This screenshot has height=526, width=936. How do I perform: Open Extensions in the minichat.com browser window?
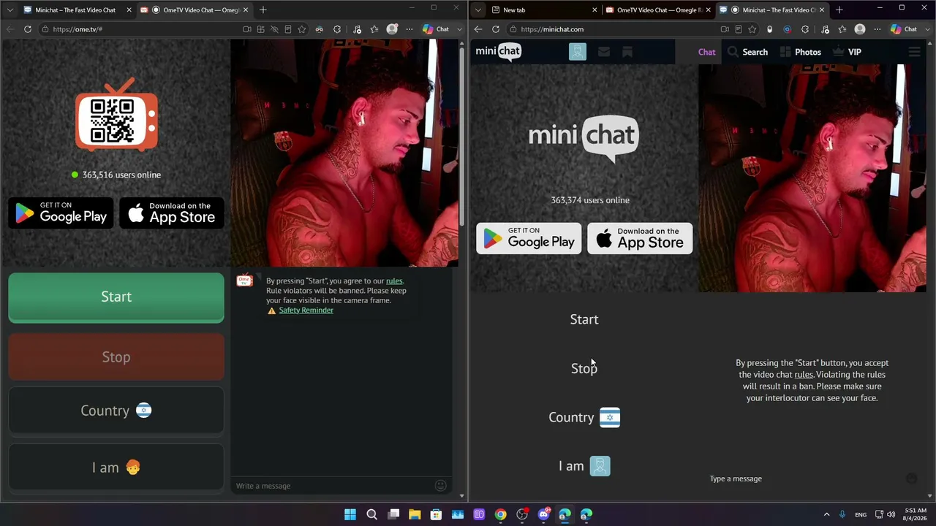pos(805,29)
